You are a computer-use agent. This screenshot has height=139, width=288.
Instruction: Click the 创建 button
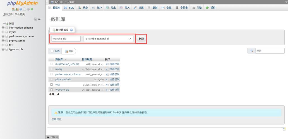pos(141,39)
